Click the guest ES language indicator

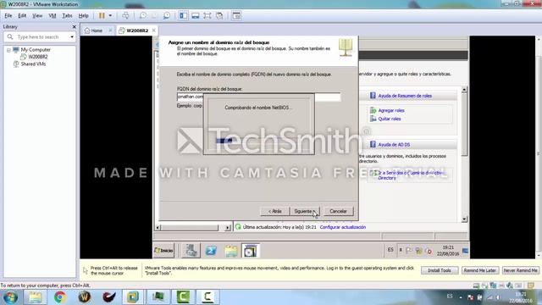[x=390, y=250]
